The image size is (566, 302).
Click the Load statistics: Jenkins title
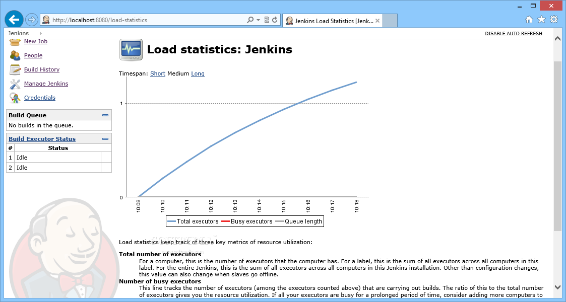(219, 49)
